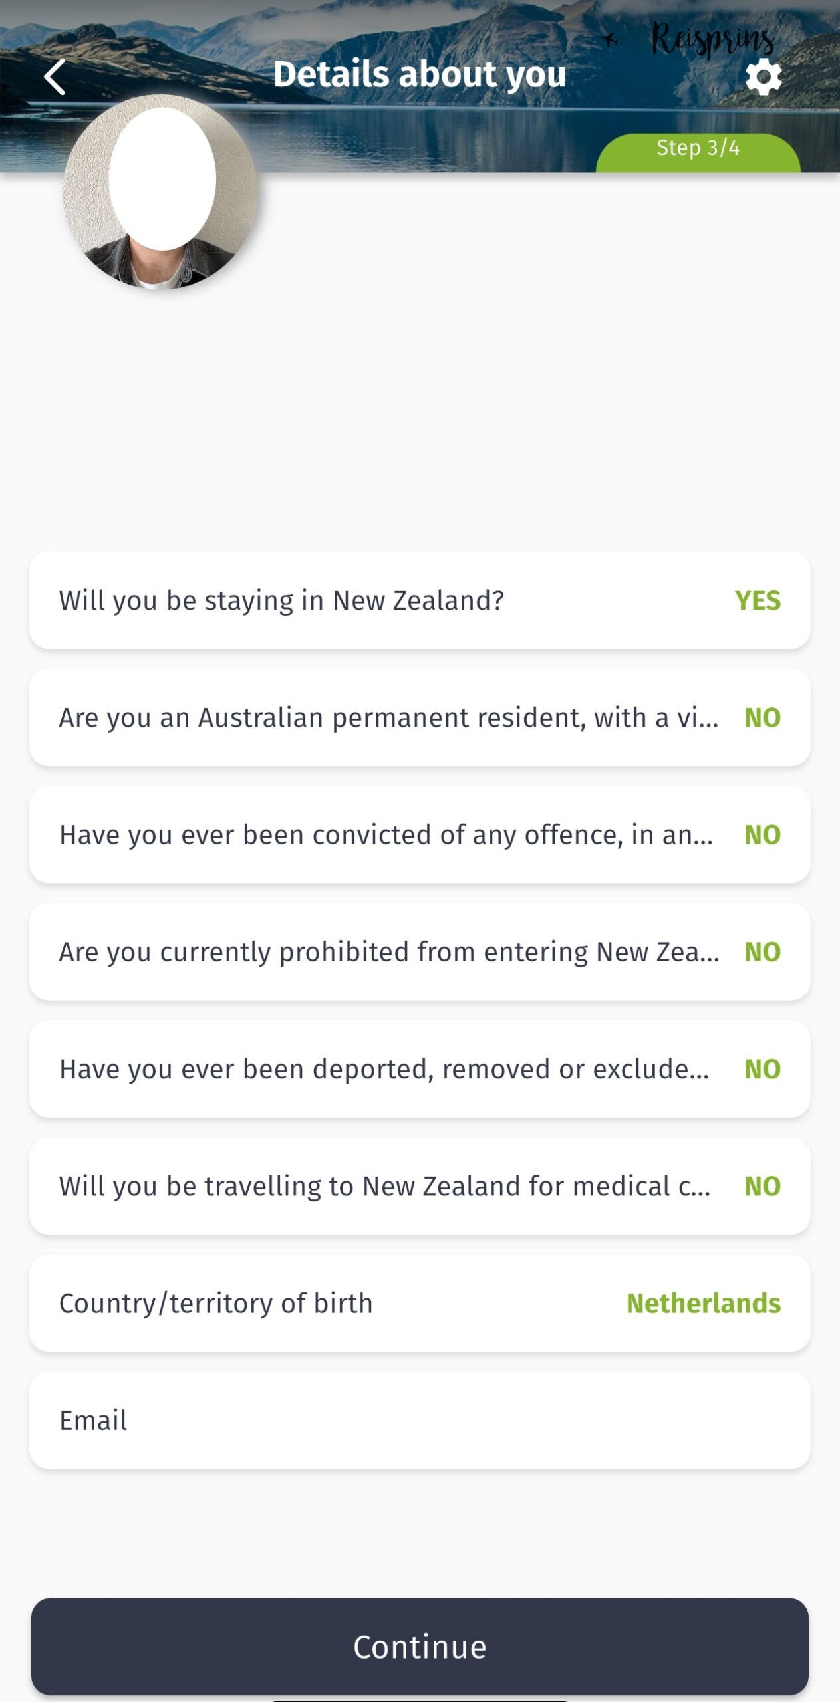The width and height of the screenshot is (840, 1702).
Task: Open settings via the gear icon
Action: coord(763,77)
